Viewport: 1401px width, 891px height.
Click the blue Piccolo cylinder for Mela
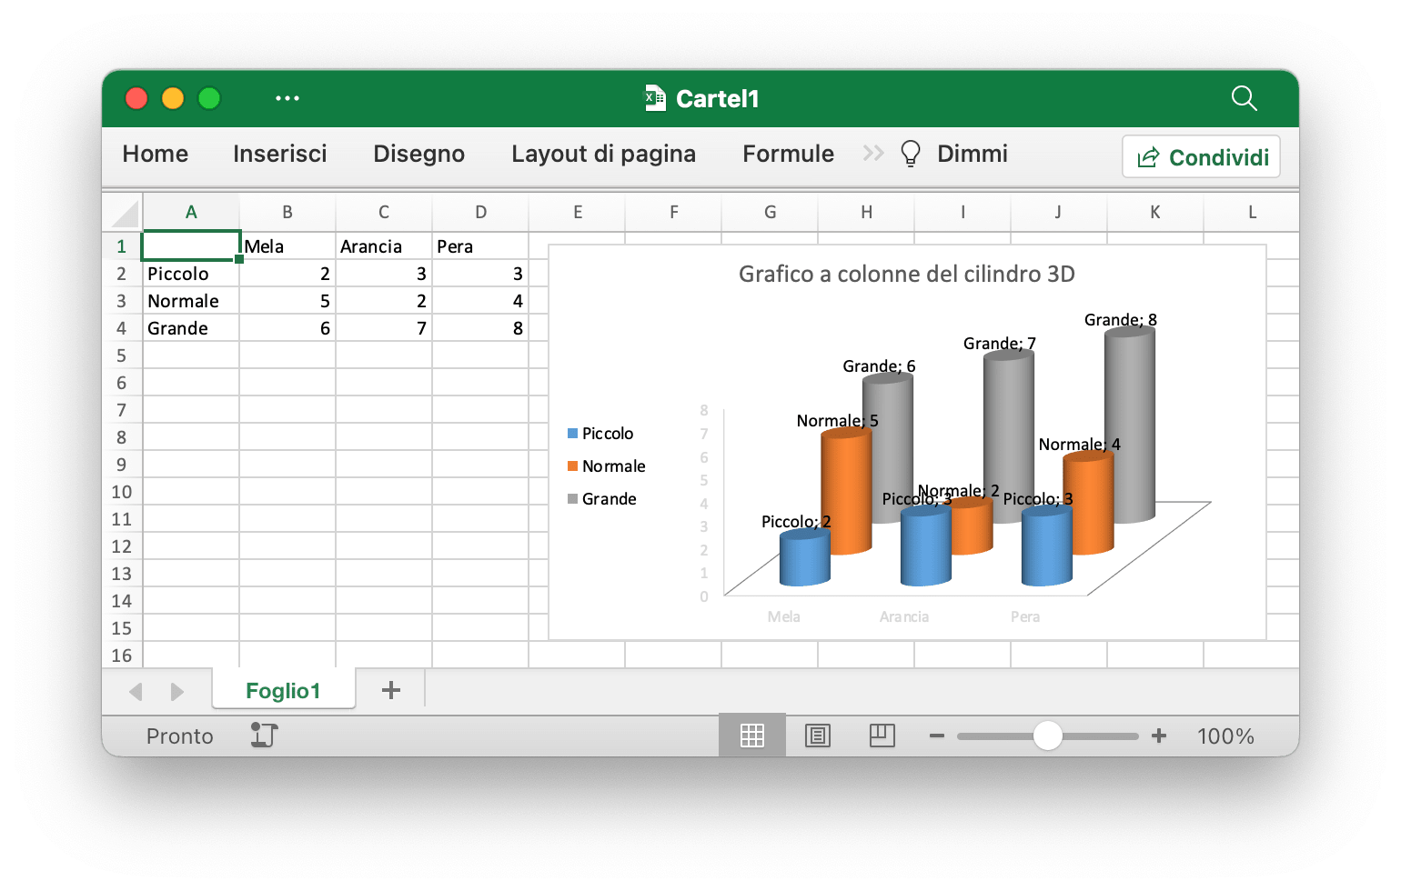[x=805, y=557]
